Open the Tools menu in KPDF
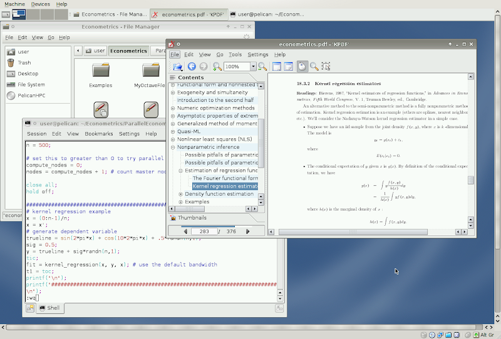This screenshot has height=339, width=501. click(235, 54)
